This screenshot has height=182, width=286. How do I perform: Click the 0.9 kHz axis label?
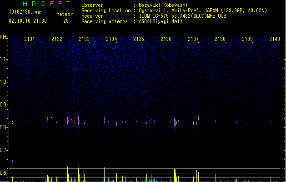(4, 105)
